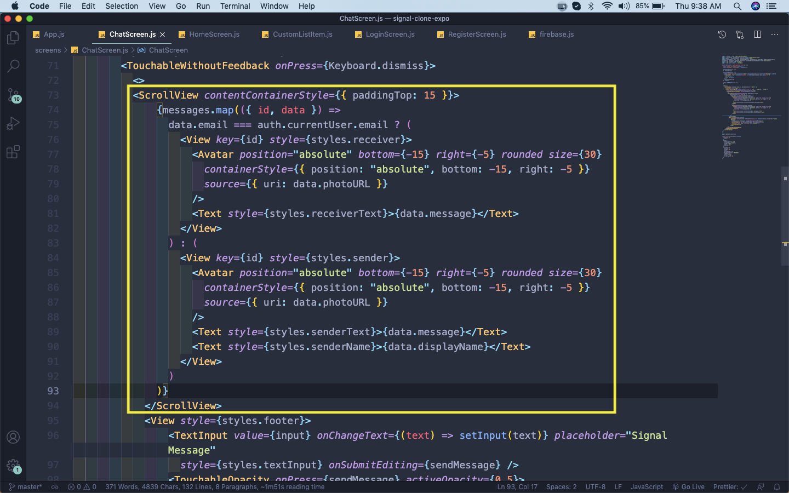The image size is (789, 493).
Task: Open the Terminal menu
Action: pos(235,6)
